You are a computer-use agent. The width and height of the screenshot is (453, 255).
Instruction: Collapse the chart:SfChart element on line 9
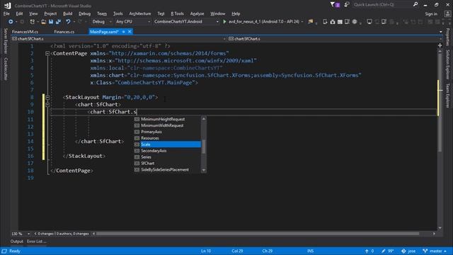click(x=47, y=105)
